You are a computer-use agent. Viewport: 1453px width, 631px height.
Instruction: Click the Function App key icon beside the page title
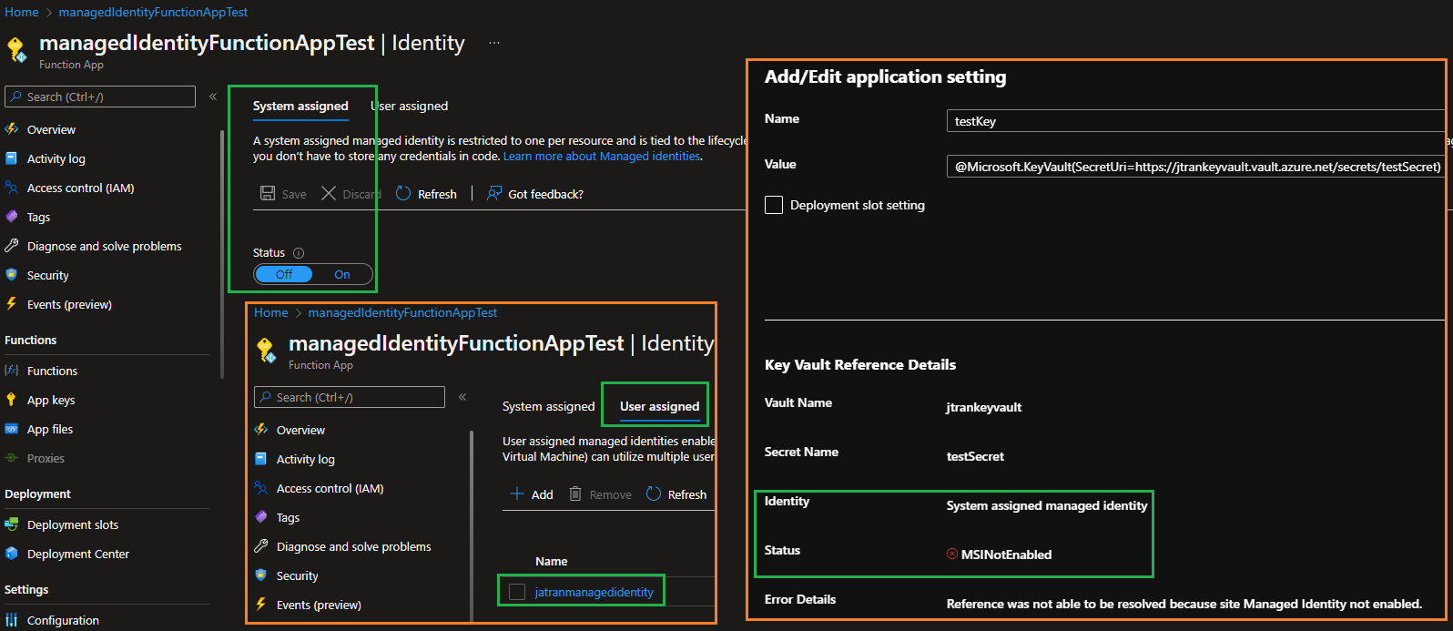coord(16,49)
